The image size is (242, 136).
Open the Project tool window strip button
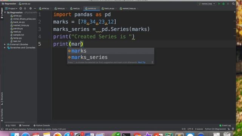pyautogui.click(x=2, y=13)
